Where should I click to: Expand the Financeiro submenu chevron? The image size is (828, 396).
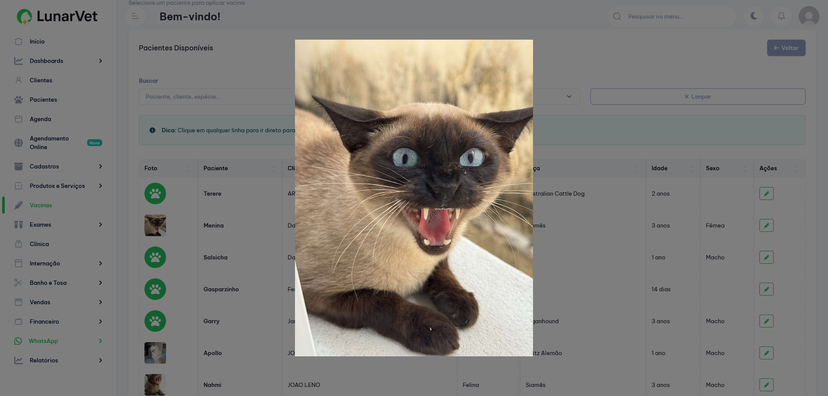pos(100,321)
